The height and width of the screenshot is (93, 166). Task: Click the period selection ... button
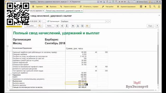[44, 21]
